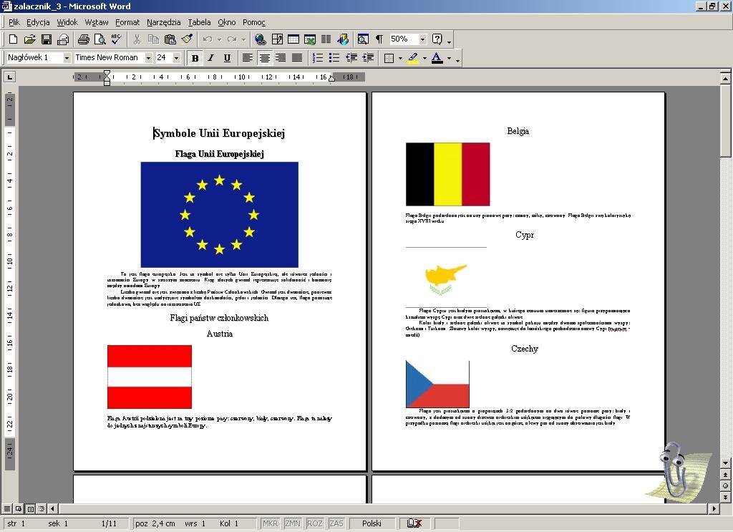Open the Narzędzia menu

click(163, 22)
